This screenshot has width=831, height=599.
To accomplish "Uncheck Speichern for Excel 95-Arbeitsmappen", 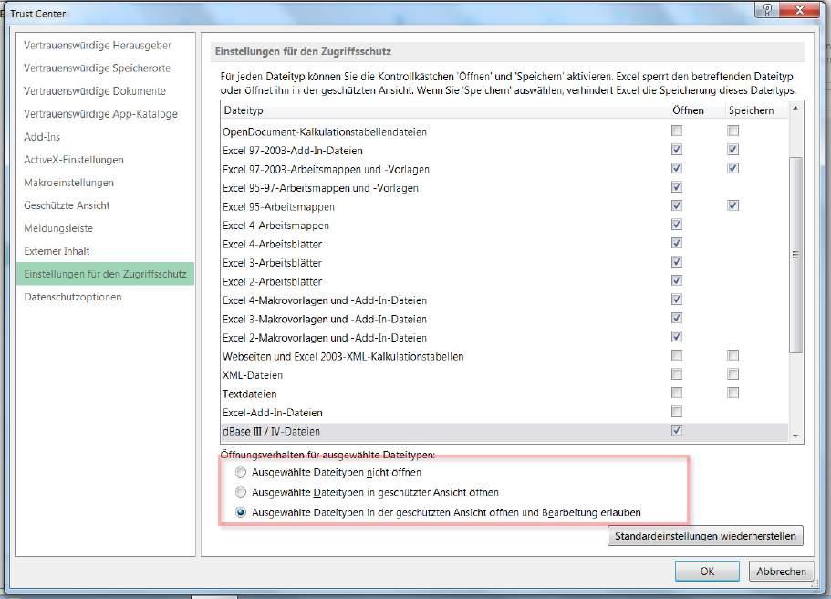I will tap(733, 205).
